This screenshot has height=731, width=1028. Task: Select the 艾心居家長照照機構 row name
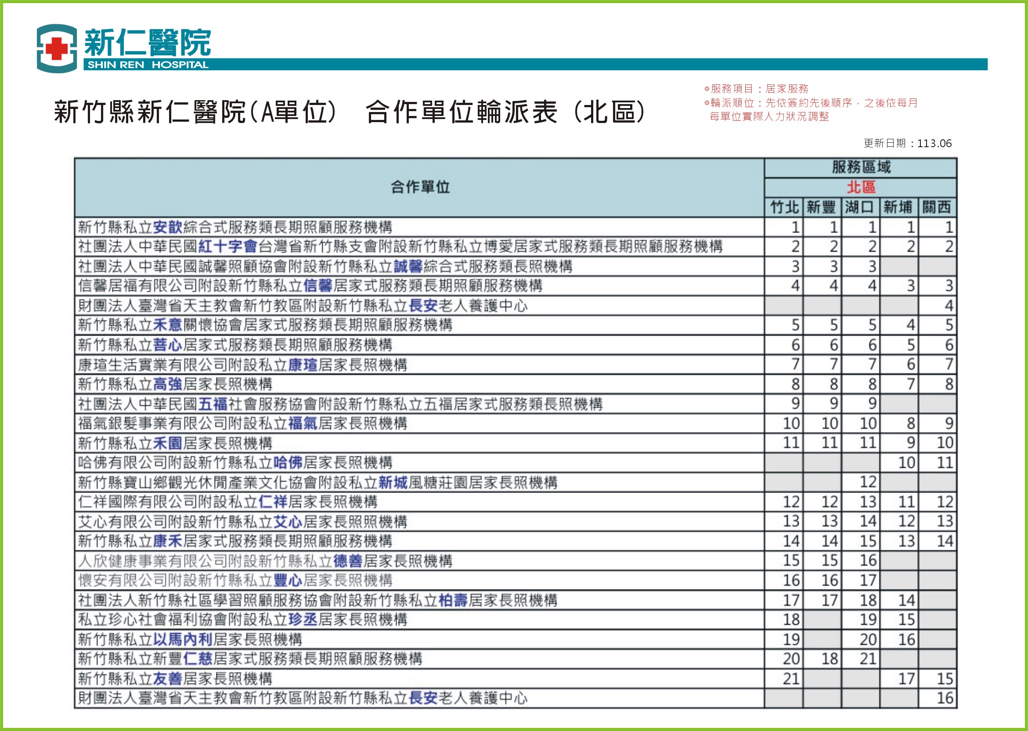coord(242,522)
